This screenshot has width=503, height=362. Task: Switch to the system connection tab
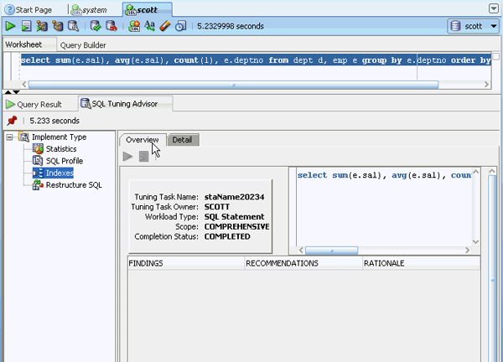[93, 8]
